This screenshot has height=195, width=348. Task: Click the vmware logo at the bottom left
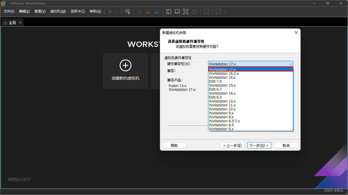click(19, 179)
